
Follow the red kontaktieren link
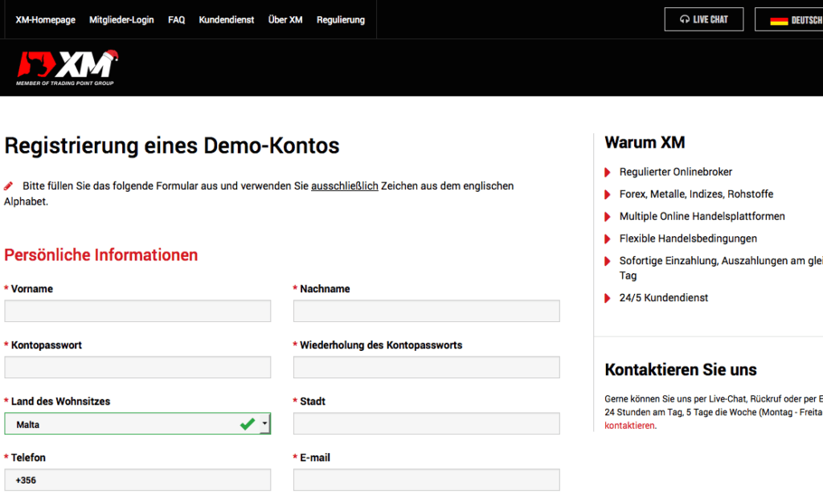[x=629, y=426]
